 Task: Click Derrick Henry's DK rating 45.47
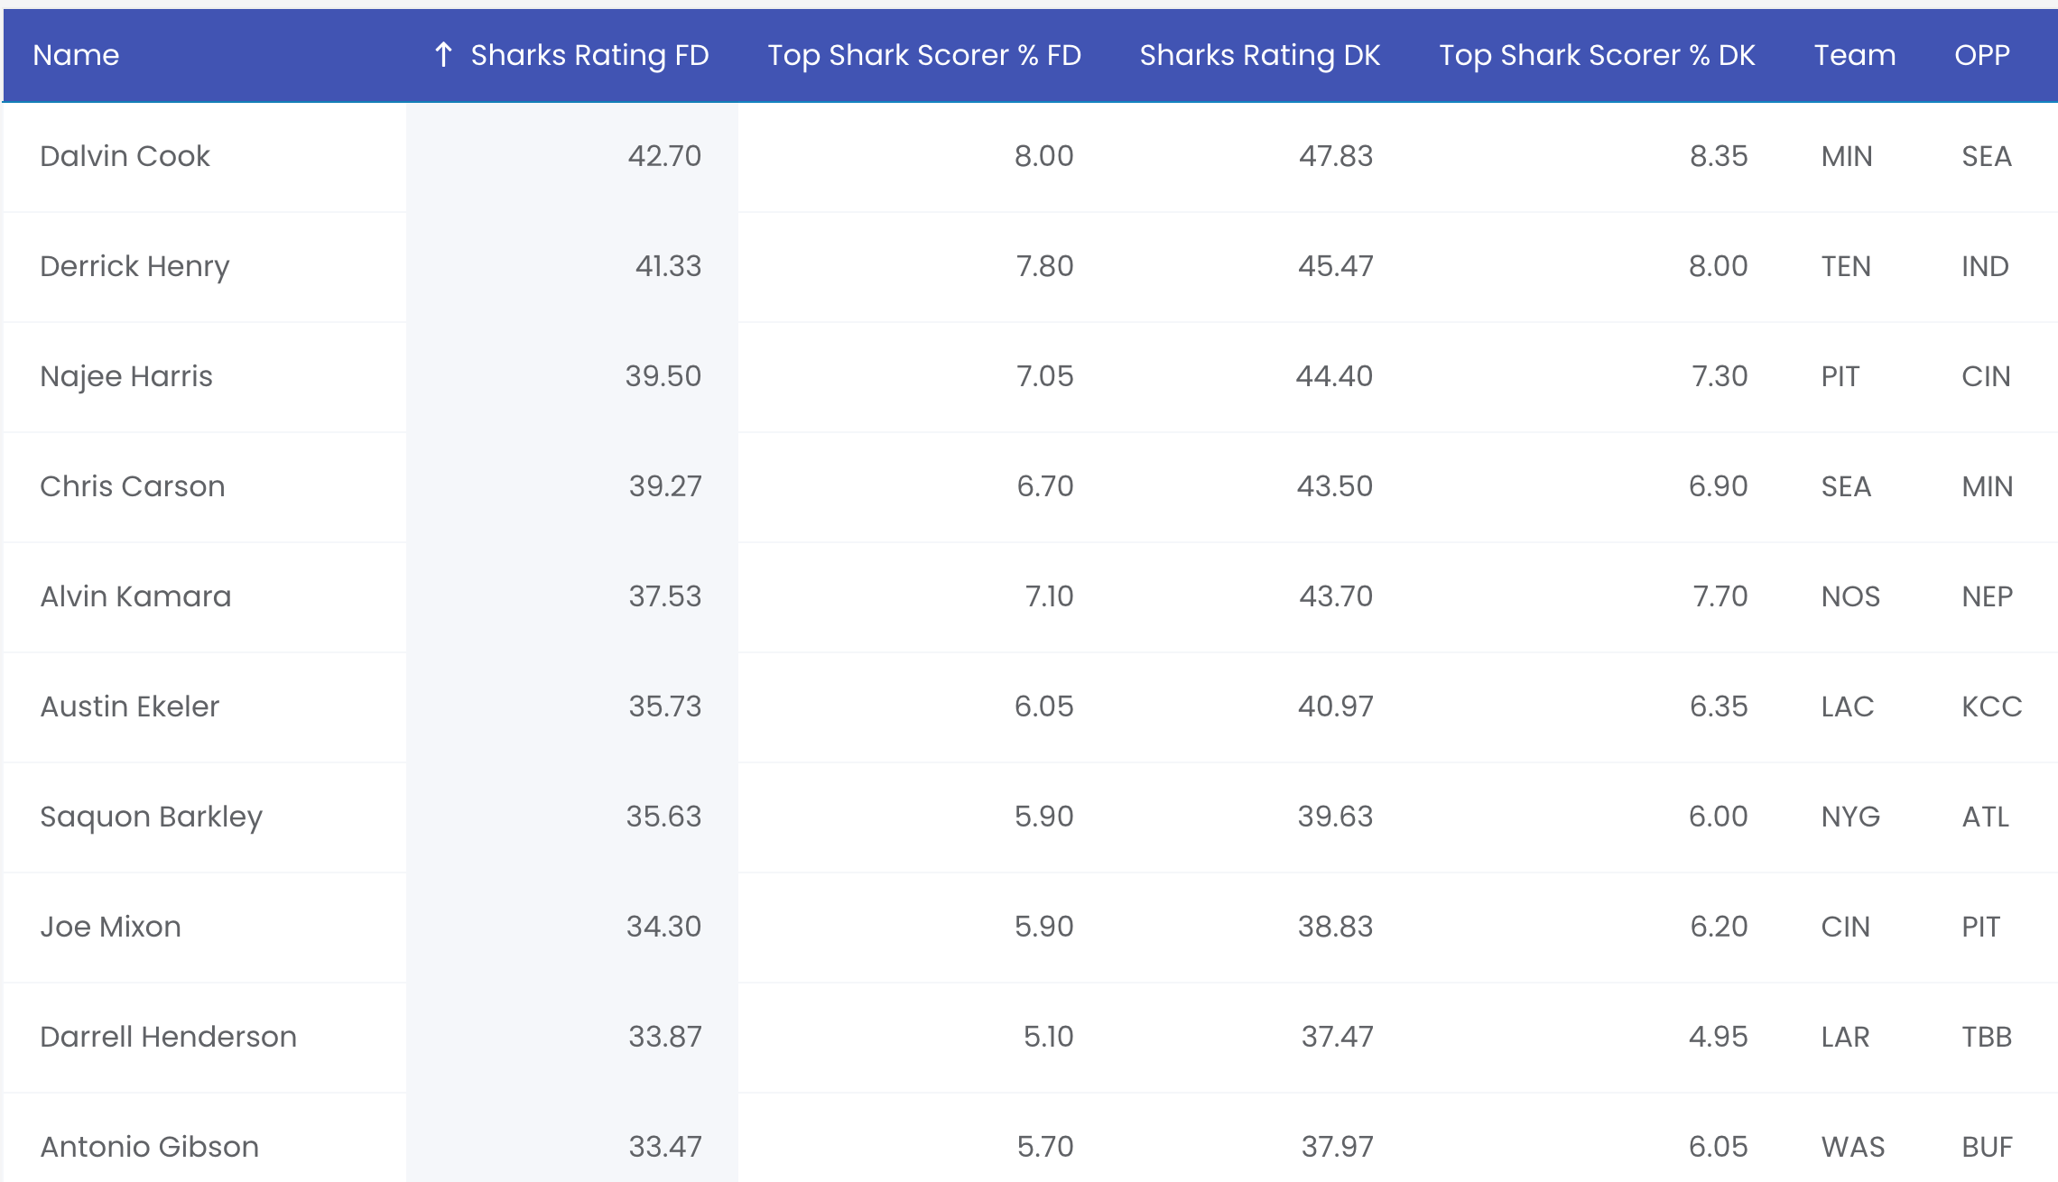[1336, 266]
